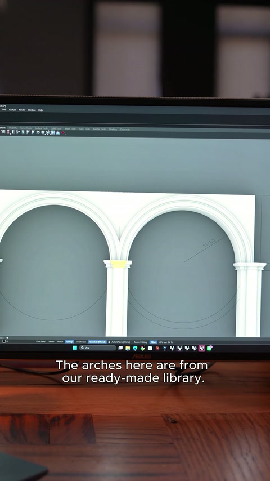This screenshot has width=270, height=481.
Task: Open the Analyze menu
Action: [12, 110]
